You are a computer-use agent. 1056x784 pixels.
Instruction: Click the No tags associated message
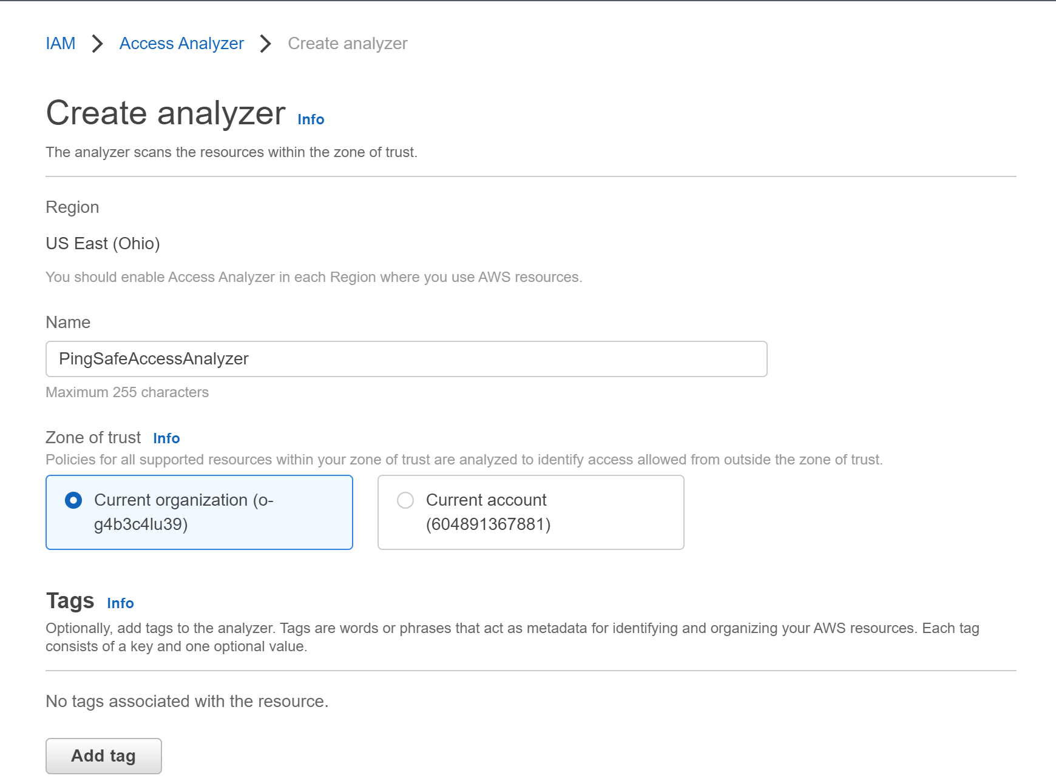point(187,702)
